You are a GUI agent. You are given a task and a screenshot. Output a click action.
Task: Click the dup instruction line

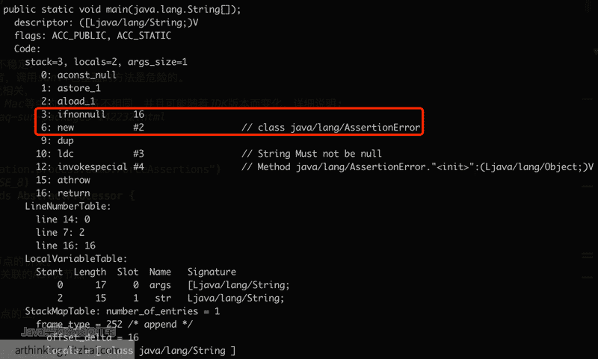pos(58,141)
